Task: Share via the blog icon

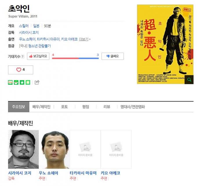Action: [x=10, y=82]
